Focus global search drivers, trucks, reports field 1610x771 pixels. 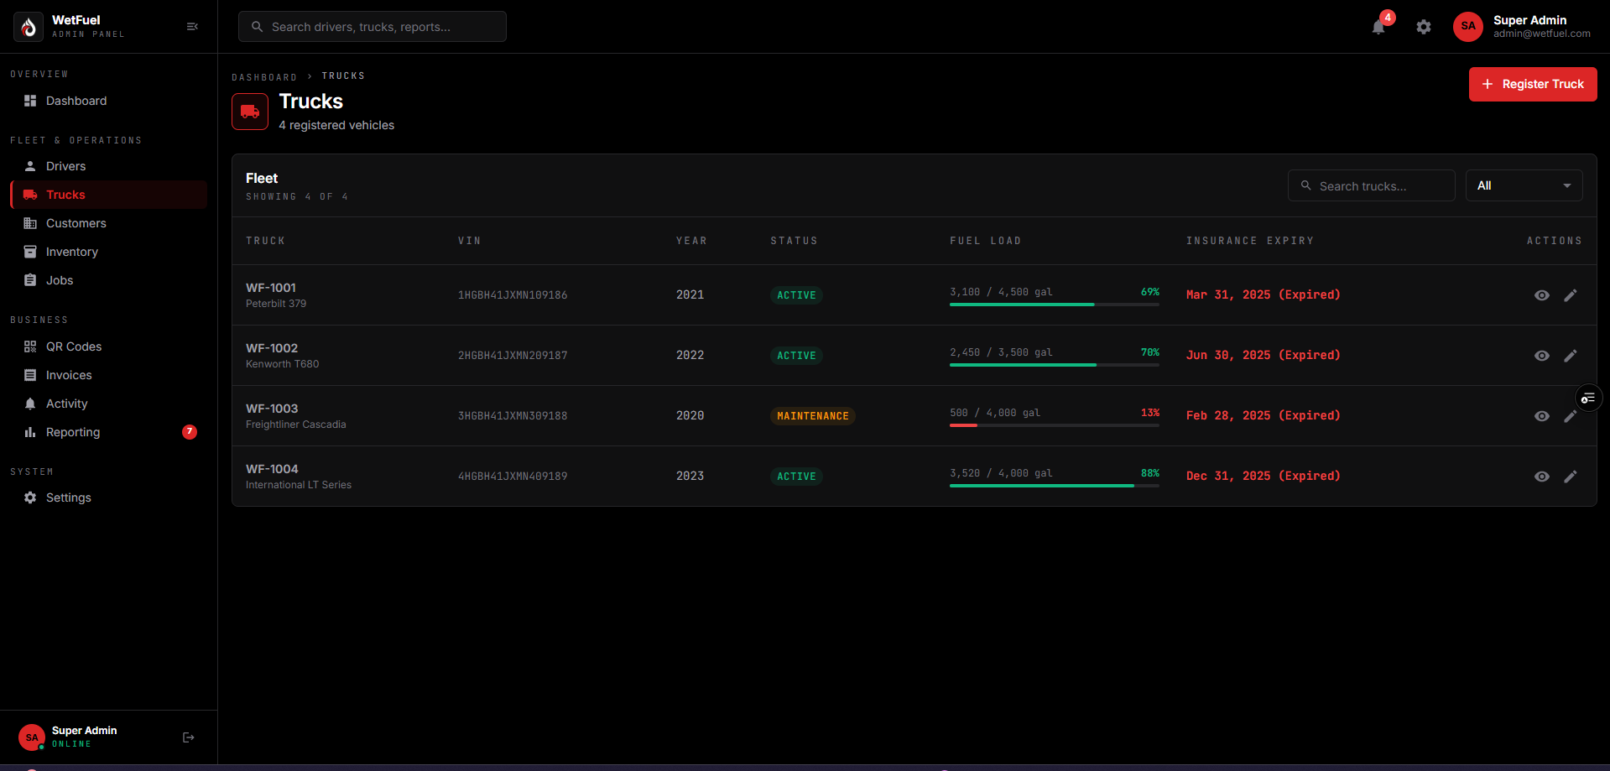click(373, 27)
